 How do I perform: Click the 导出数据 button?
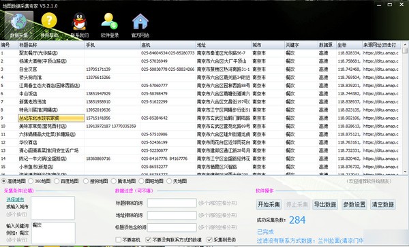tap(324, 204)
